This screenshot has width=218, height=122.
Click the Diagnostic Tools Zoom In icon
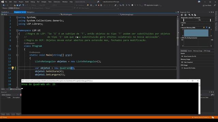click(x=189, y=15)
